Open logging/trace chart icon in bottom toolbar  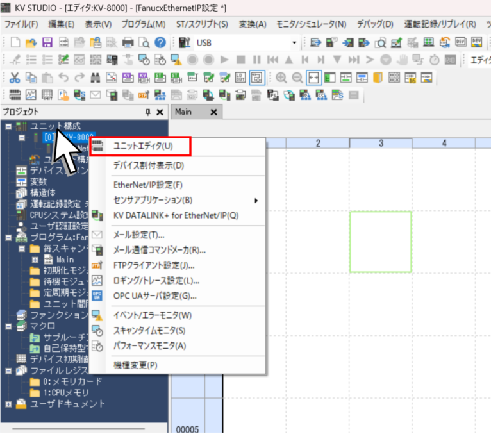(31, 95)
